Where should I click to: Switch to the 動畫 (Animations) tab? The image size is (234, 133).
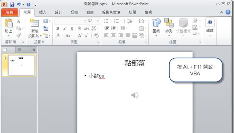(90, 12)
